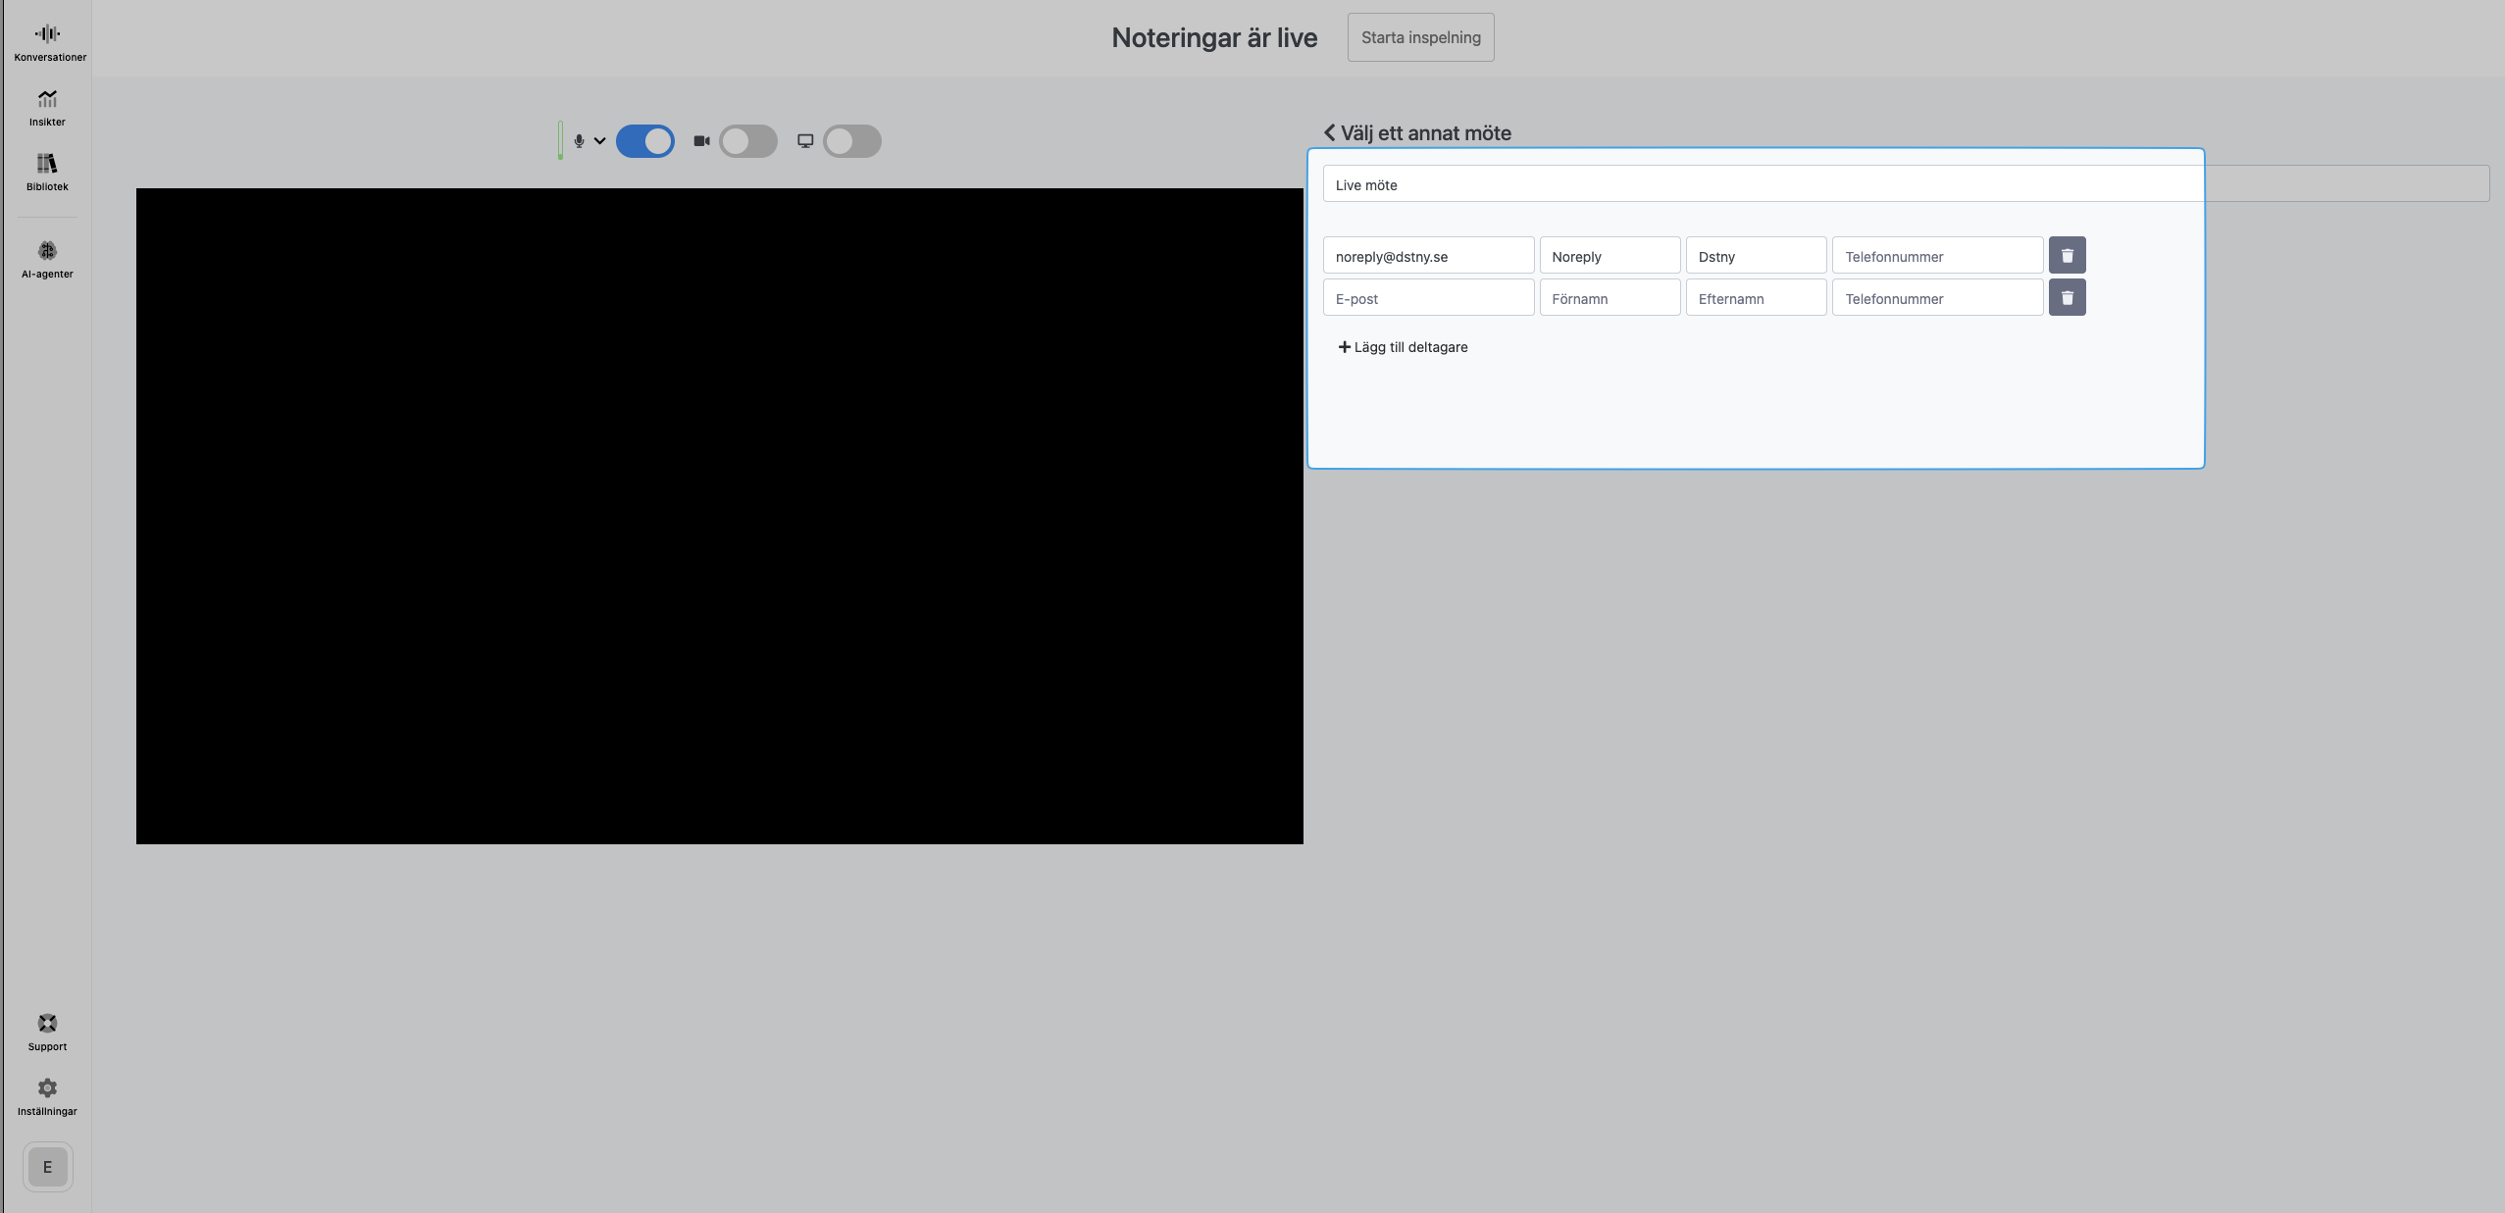Click the user avatar labeled E

point(47,1167)
